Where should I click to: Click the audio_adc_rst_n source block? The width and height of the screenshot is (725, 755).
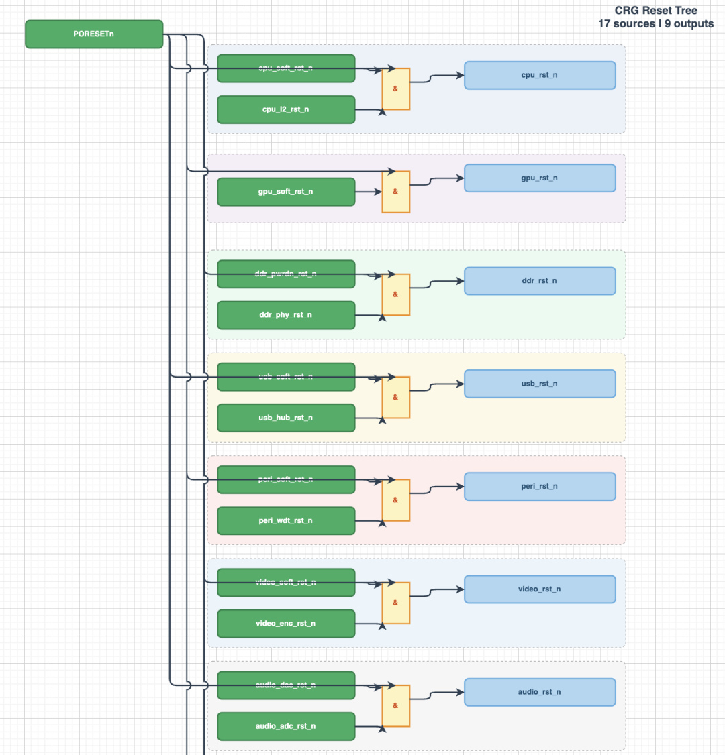coord(287,727)
